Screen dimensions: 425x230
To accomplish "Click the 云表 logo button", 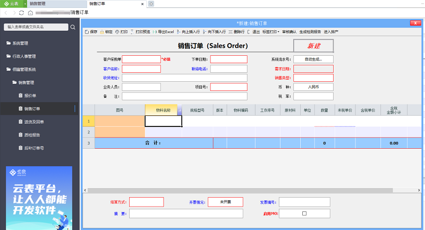I will [x=11, y=4].
